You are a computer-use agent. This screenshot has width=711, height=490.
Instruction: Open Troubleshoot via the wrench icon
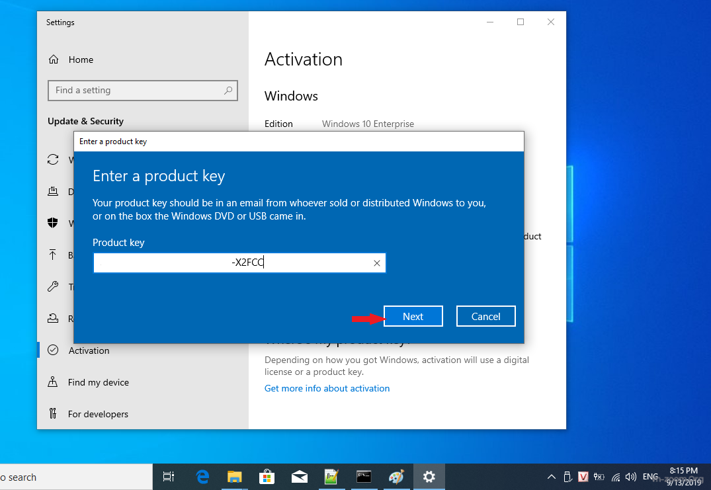point(53,286)
